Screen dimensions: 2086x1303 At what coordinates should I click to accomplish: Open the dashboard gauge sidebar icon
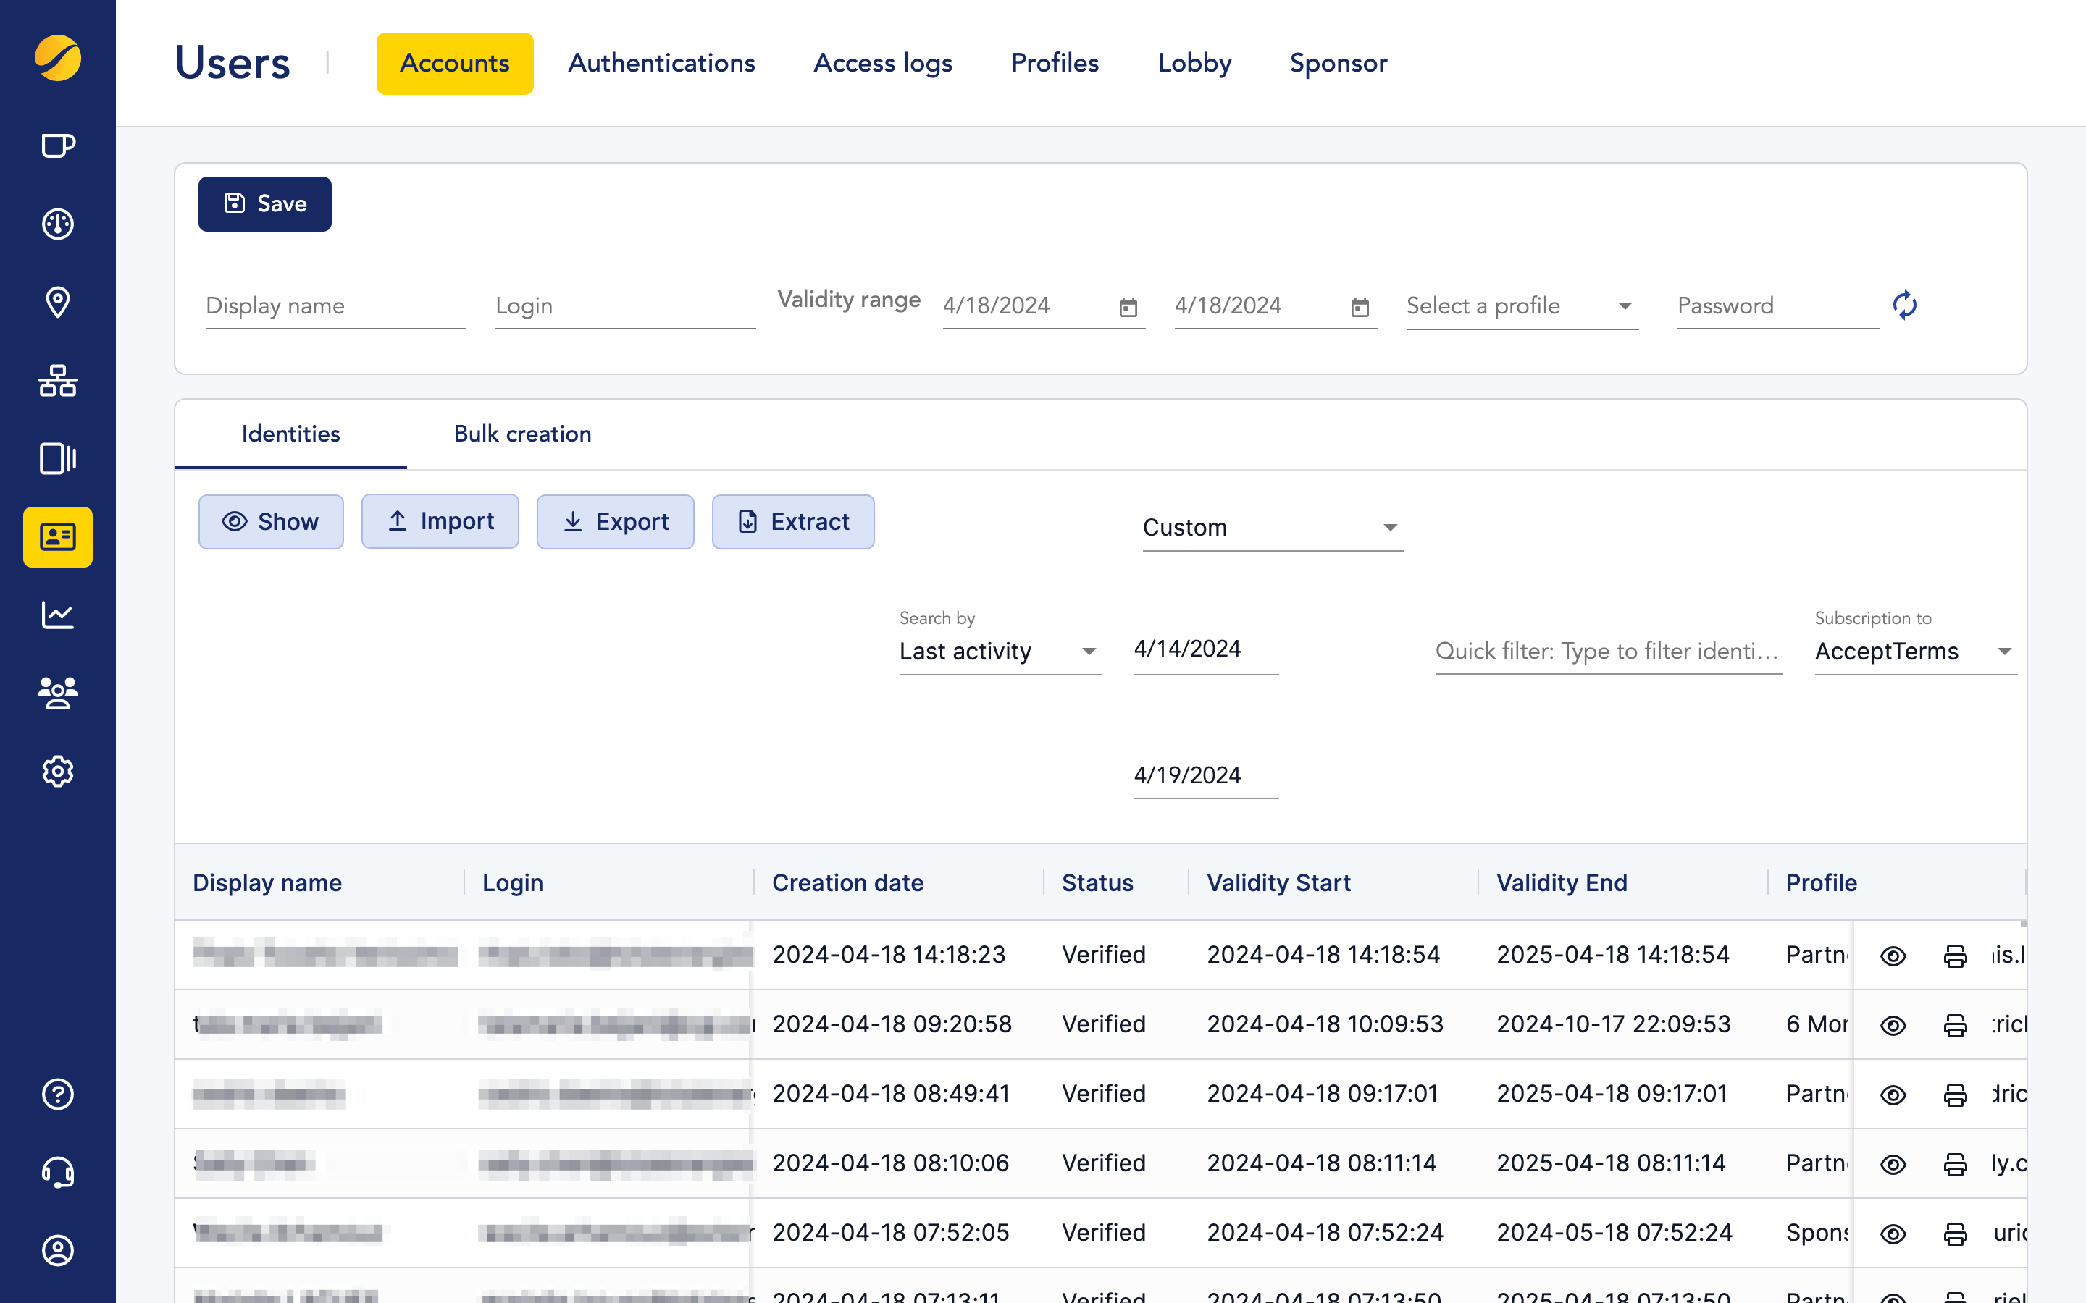58,224
